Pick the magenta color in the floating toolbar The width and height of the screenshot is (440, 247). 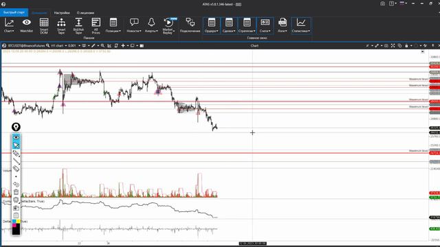click(x=14, y=225)
